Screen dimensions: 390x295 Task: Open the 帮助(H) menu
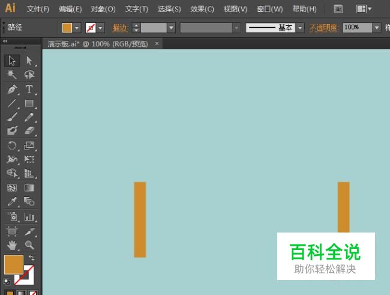pos(304,9)
